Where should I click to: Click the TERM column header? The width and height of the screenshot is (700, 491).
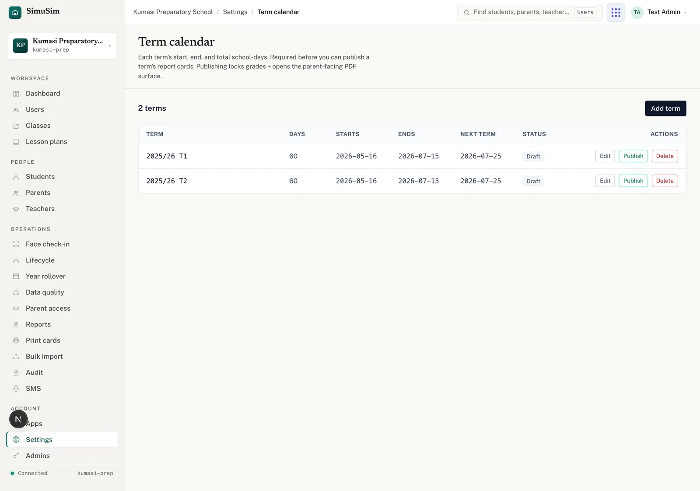(x=155, y=134)
